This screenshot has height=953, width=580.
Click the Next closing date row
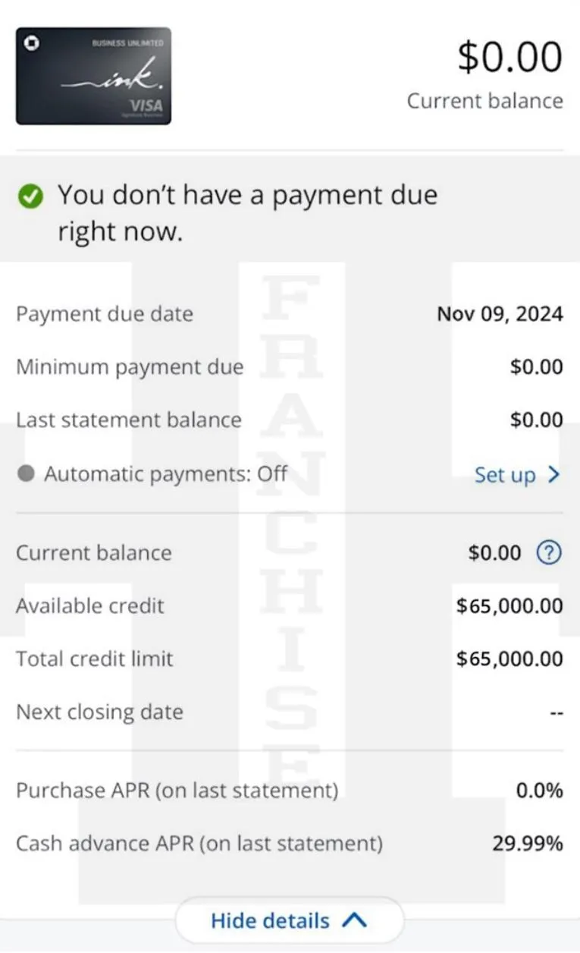tap(290, 712)
